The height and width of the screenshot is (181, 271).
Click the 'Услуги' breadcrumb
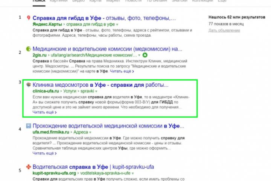70,91
